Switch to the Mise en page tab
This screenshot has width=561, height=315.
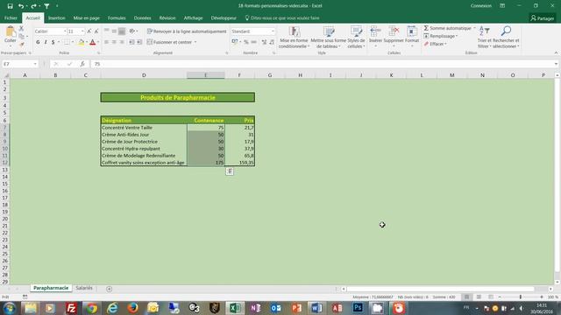tap(87, 17)
